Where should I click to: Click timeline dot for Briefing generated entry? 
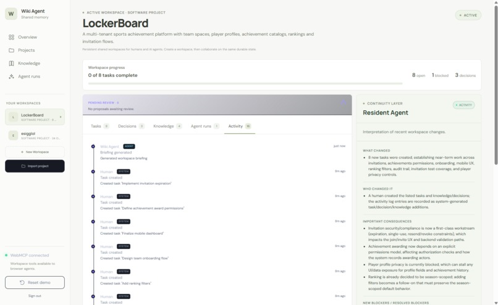pyautogui.click(x=93, y=146)
